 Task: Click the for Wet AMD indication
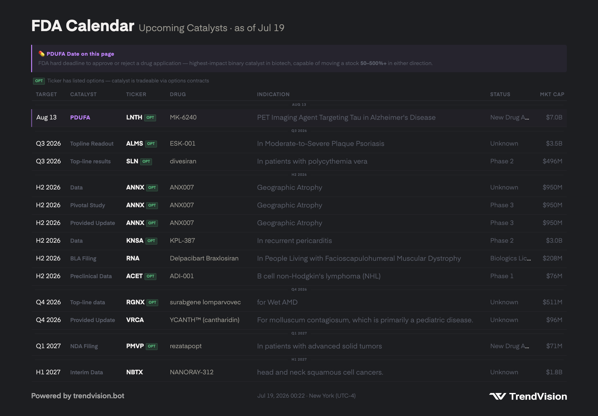tap(277, 302)
